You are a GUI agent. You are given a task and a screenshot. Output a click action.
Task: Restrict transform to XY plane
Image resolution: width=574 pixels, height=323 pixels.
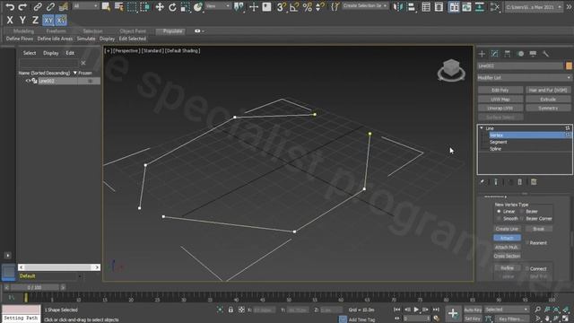pos(48,20)
